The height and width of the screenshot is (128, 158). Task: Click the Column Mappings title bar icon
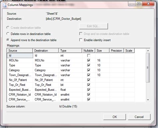tap(4, 5)
